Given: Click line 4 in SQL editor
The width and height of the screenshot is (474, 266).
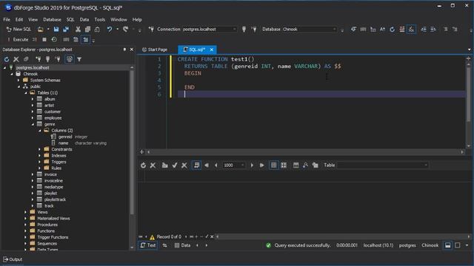Looking at the screenshot, I should [321, 81].
